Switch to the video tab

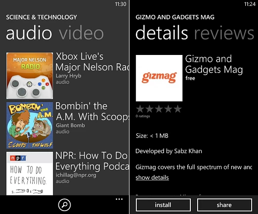click(x=81, y=33)
